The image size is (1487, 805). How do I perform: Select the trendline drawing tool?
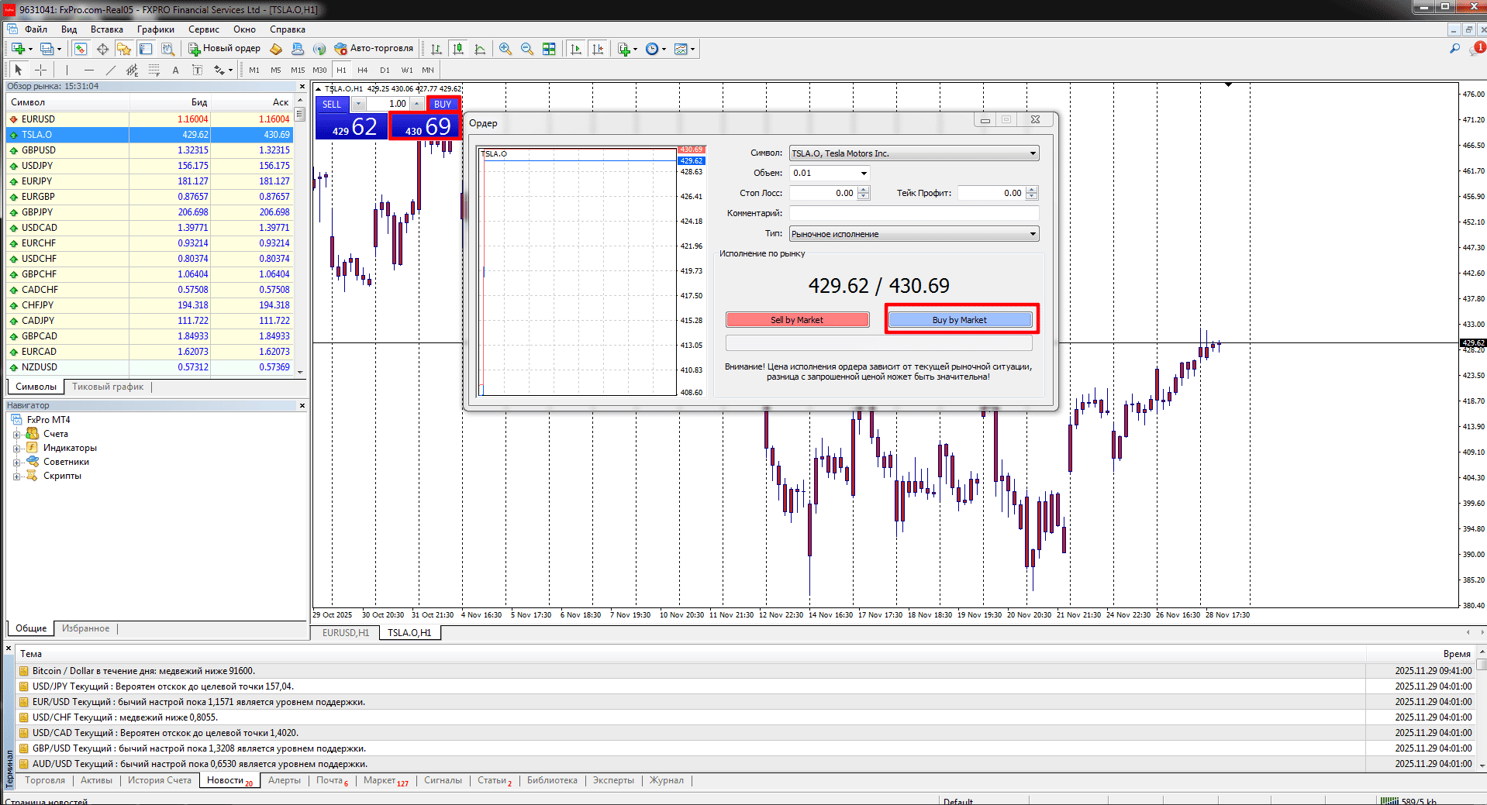click(110, 70)
